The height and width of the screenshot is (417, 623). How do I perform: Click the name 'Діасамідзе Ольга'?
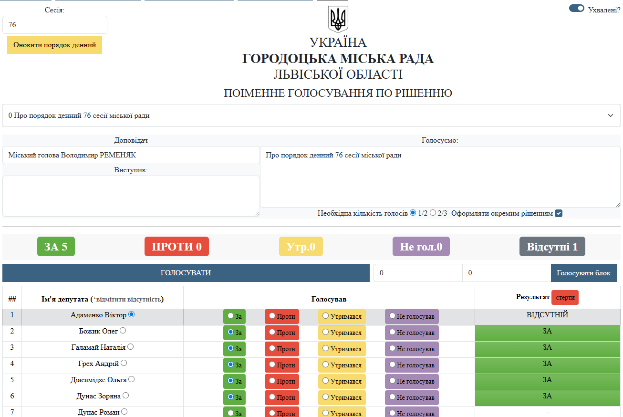[99, 380]
